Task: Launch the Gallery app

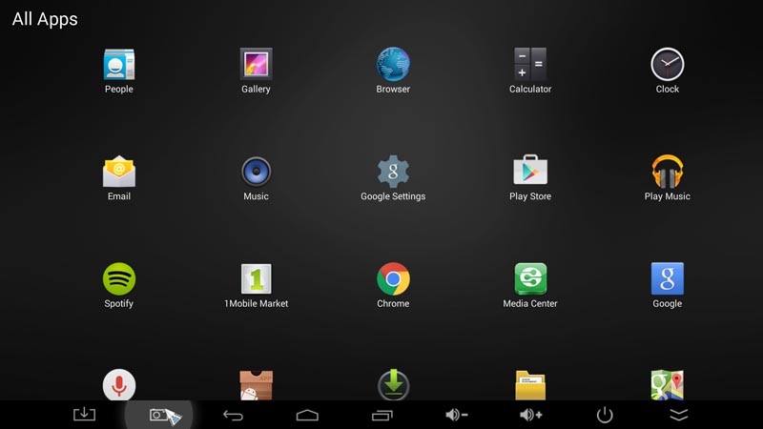Action: 256,65
